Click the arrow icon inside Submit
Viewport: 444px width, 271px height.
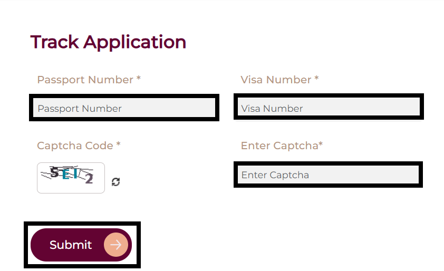[x=115, y=245]
